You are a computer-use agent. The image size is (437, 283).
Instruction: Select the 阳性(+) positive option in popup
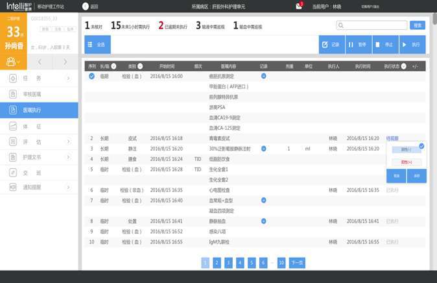tap(406, 161)
